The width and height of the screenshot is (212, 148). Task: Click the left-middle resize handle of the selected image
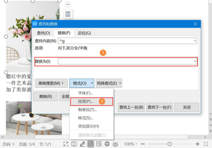(x=6, y=36)
